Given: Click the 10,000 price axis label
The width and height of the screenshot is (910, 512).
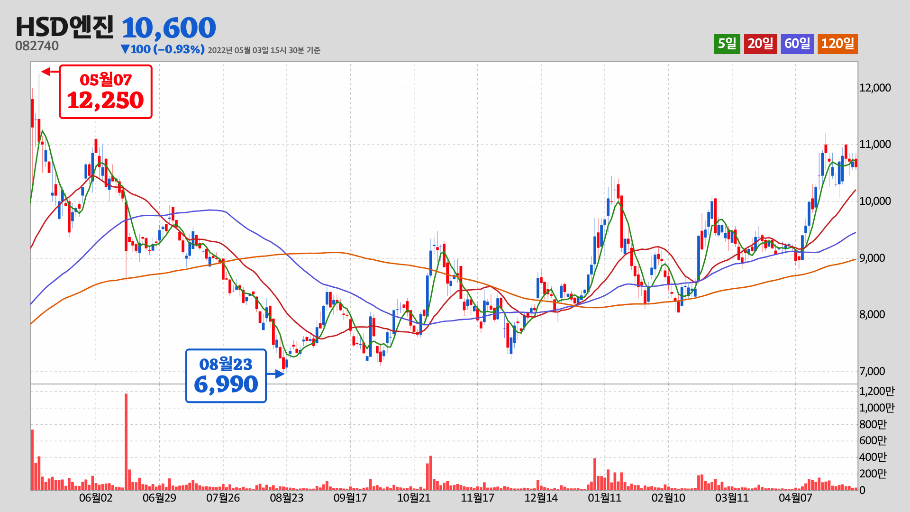Looking at the screenshot, I should click(875, 201).
